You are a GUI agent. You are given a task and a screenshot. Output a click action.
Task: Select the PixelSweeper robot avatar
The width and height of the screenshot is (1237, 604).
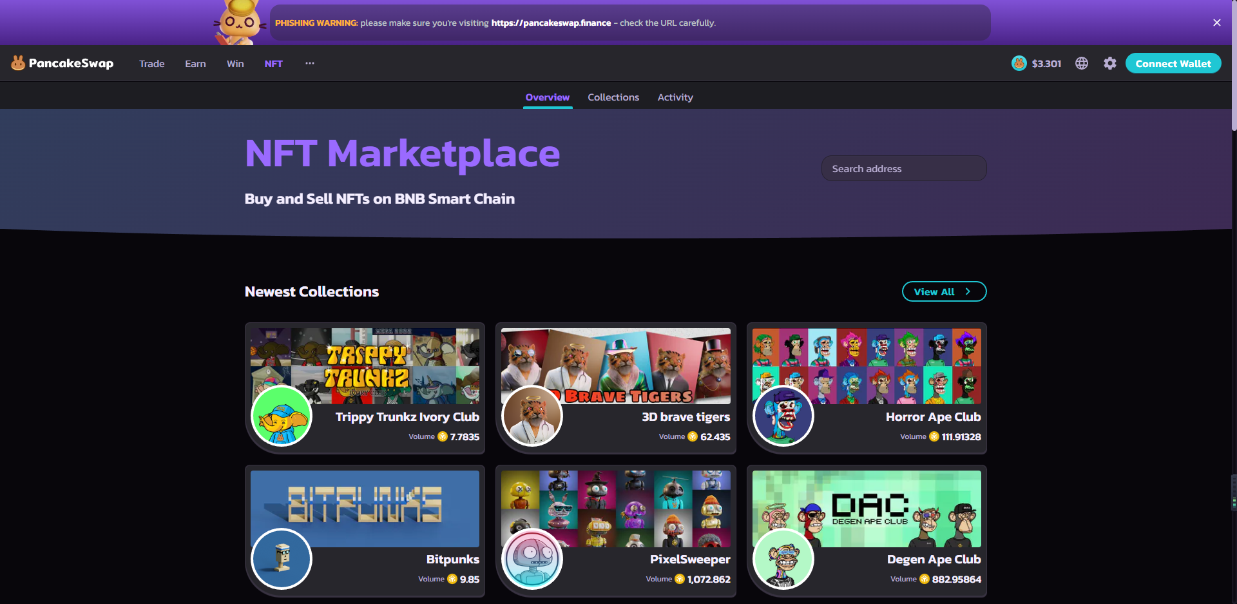tap(532, 558)
